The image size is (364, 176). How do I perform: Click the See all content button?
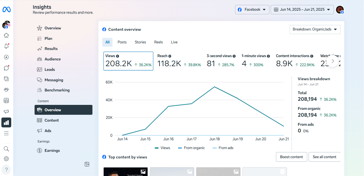(324, 157)
